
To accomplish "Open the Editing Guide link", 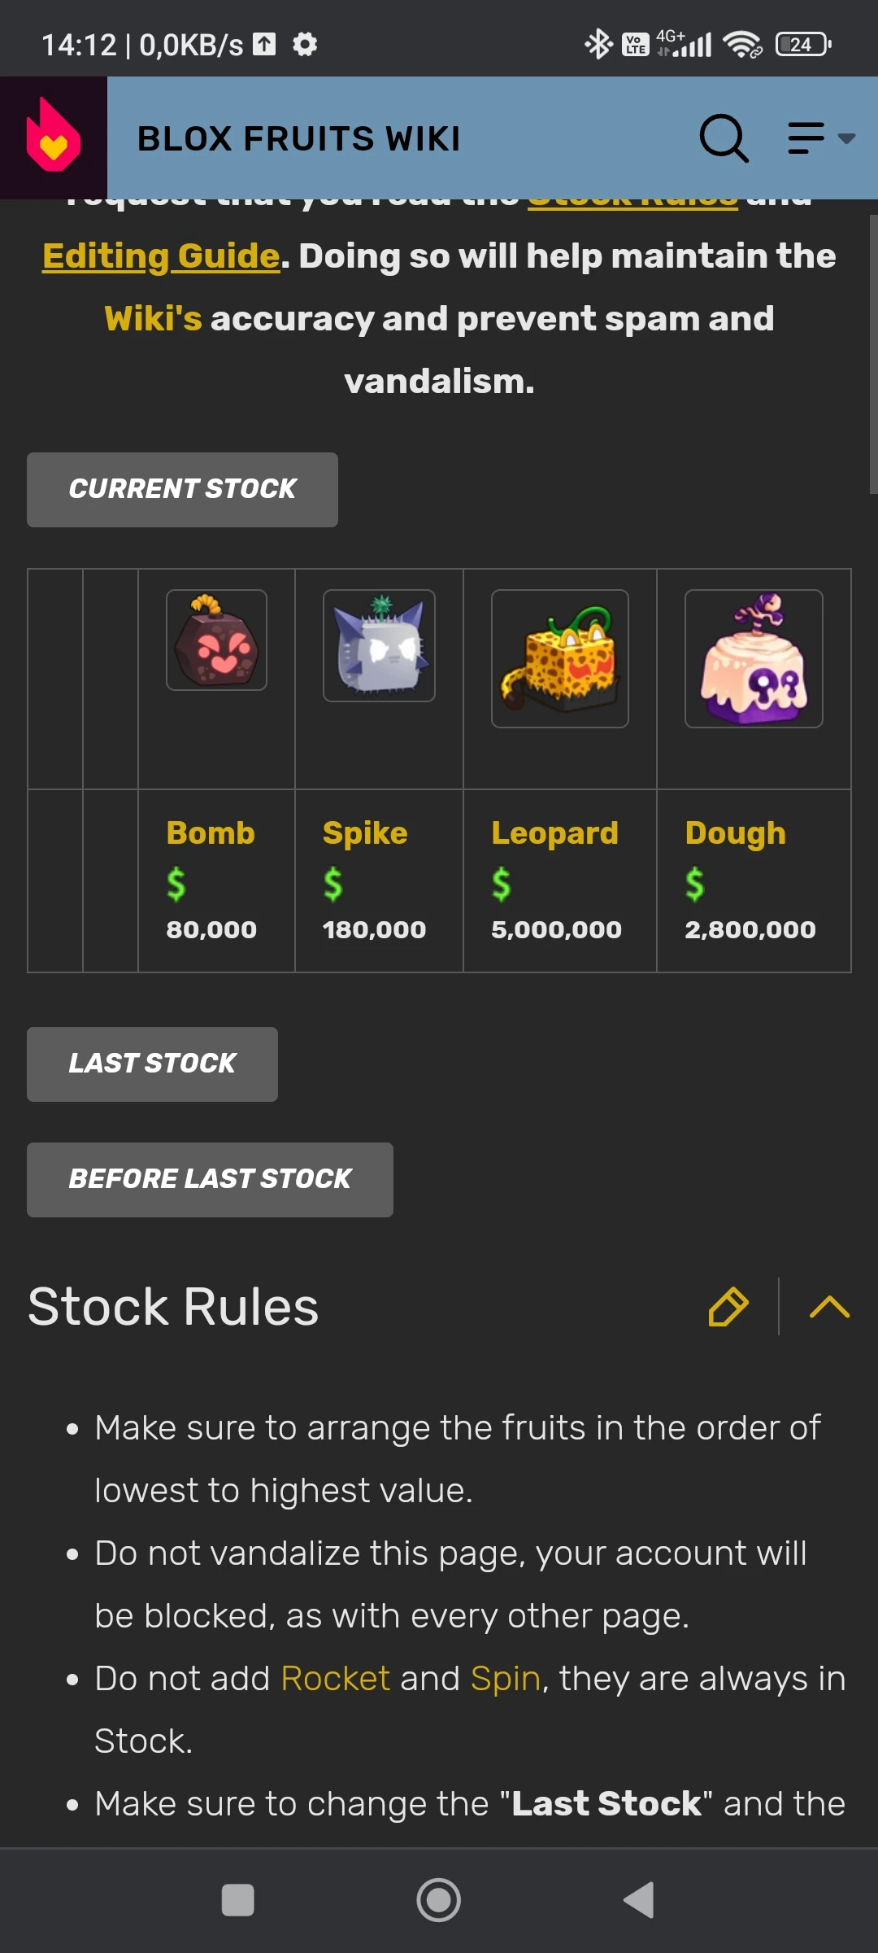I will (161, 256).
